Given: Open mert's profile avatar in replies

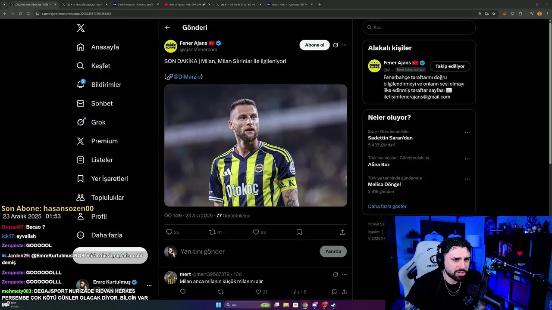Looking at the screenshot, I should coord(171,277).
